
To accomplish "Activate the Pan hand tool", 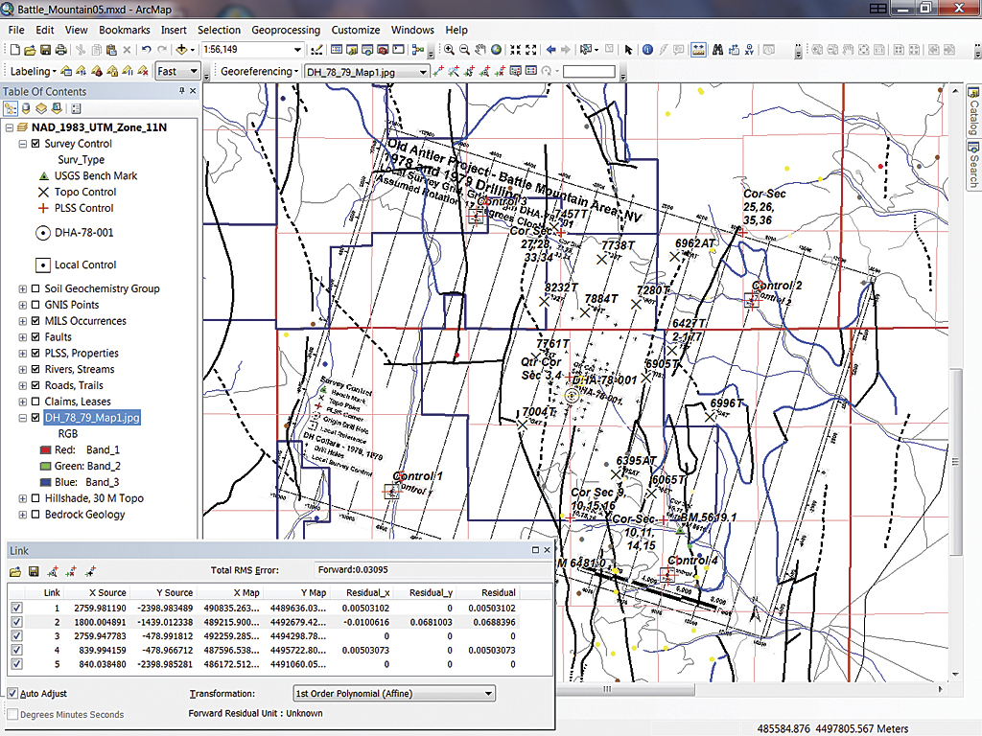I will pos(480,50).
